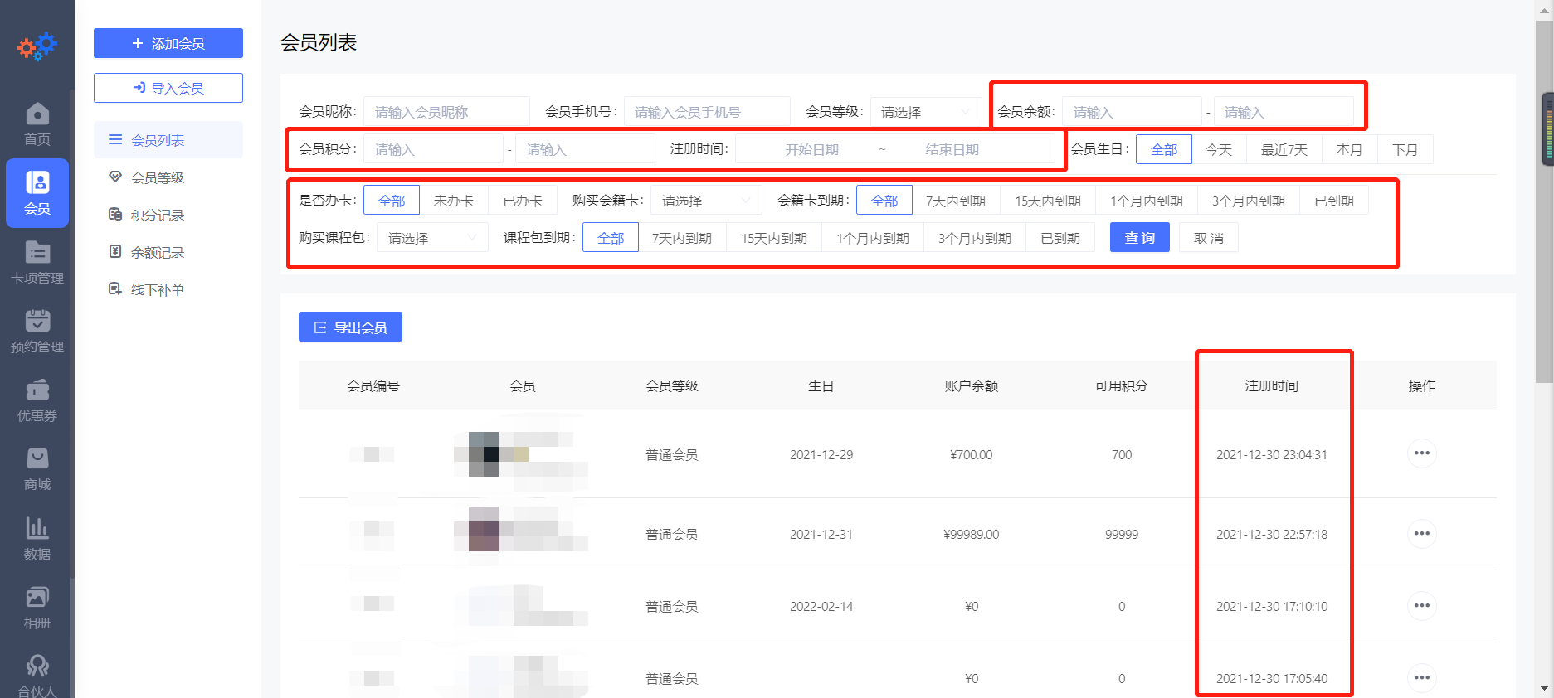Select 全部 for 会员生日 filter
Viewport: 1554px width, 698px height.
pyautogui.click(x=1164, y=149)
